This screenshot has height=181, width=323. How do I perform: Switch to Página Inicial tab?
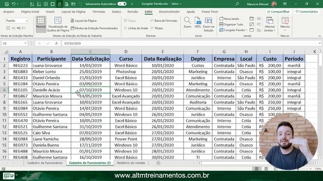[x=30, y=12]
